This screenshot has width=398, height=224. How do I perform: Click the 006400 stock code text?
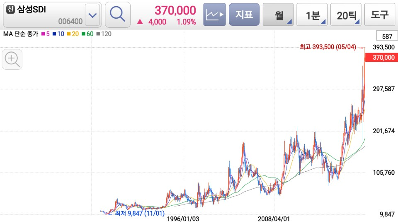[70, 21]
